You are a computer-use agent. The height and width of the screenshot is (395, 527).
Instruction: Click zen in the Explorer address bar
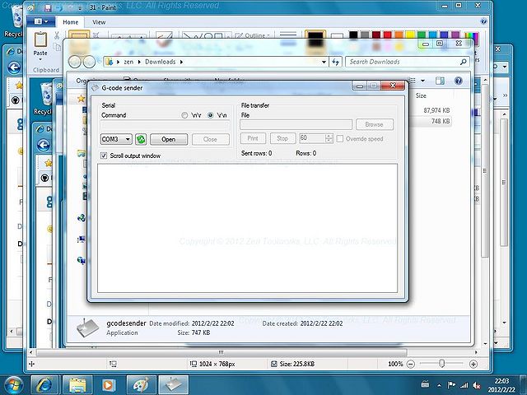[x=128, y=62]
